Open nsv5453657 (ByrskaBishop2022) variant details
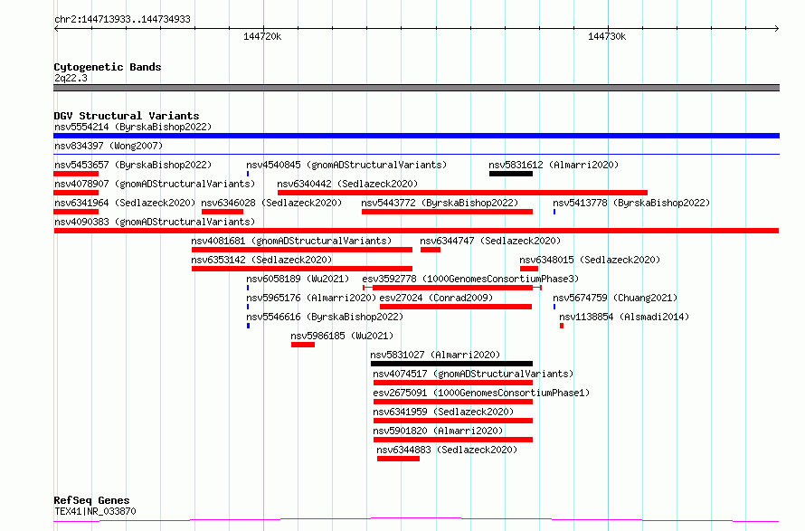 tap(133, 165)
